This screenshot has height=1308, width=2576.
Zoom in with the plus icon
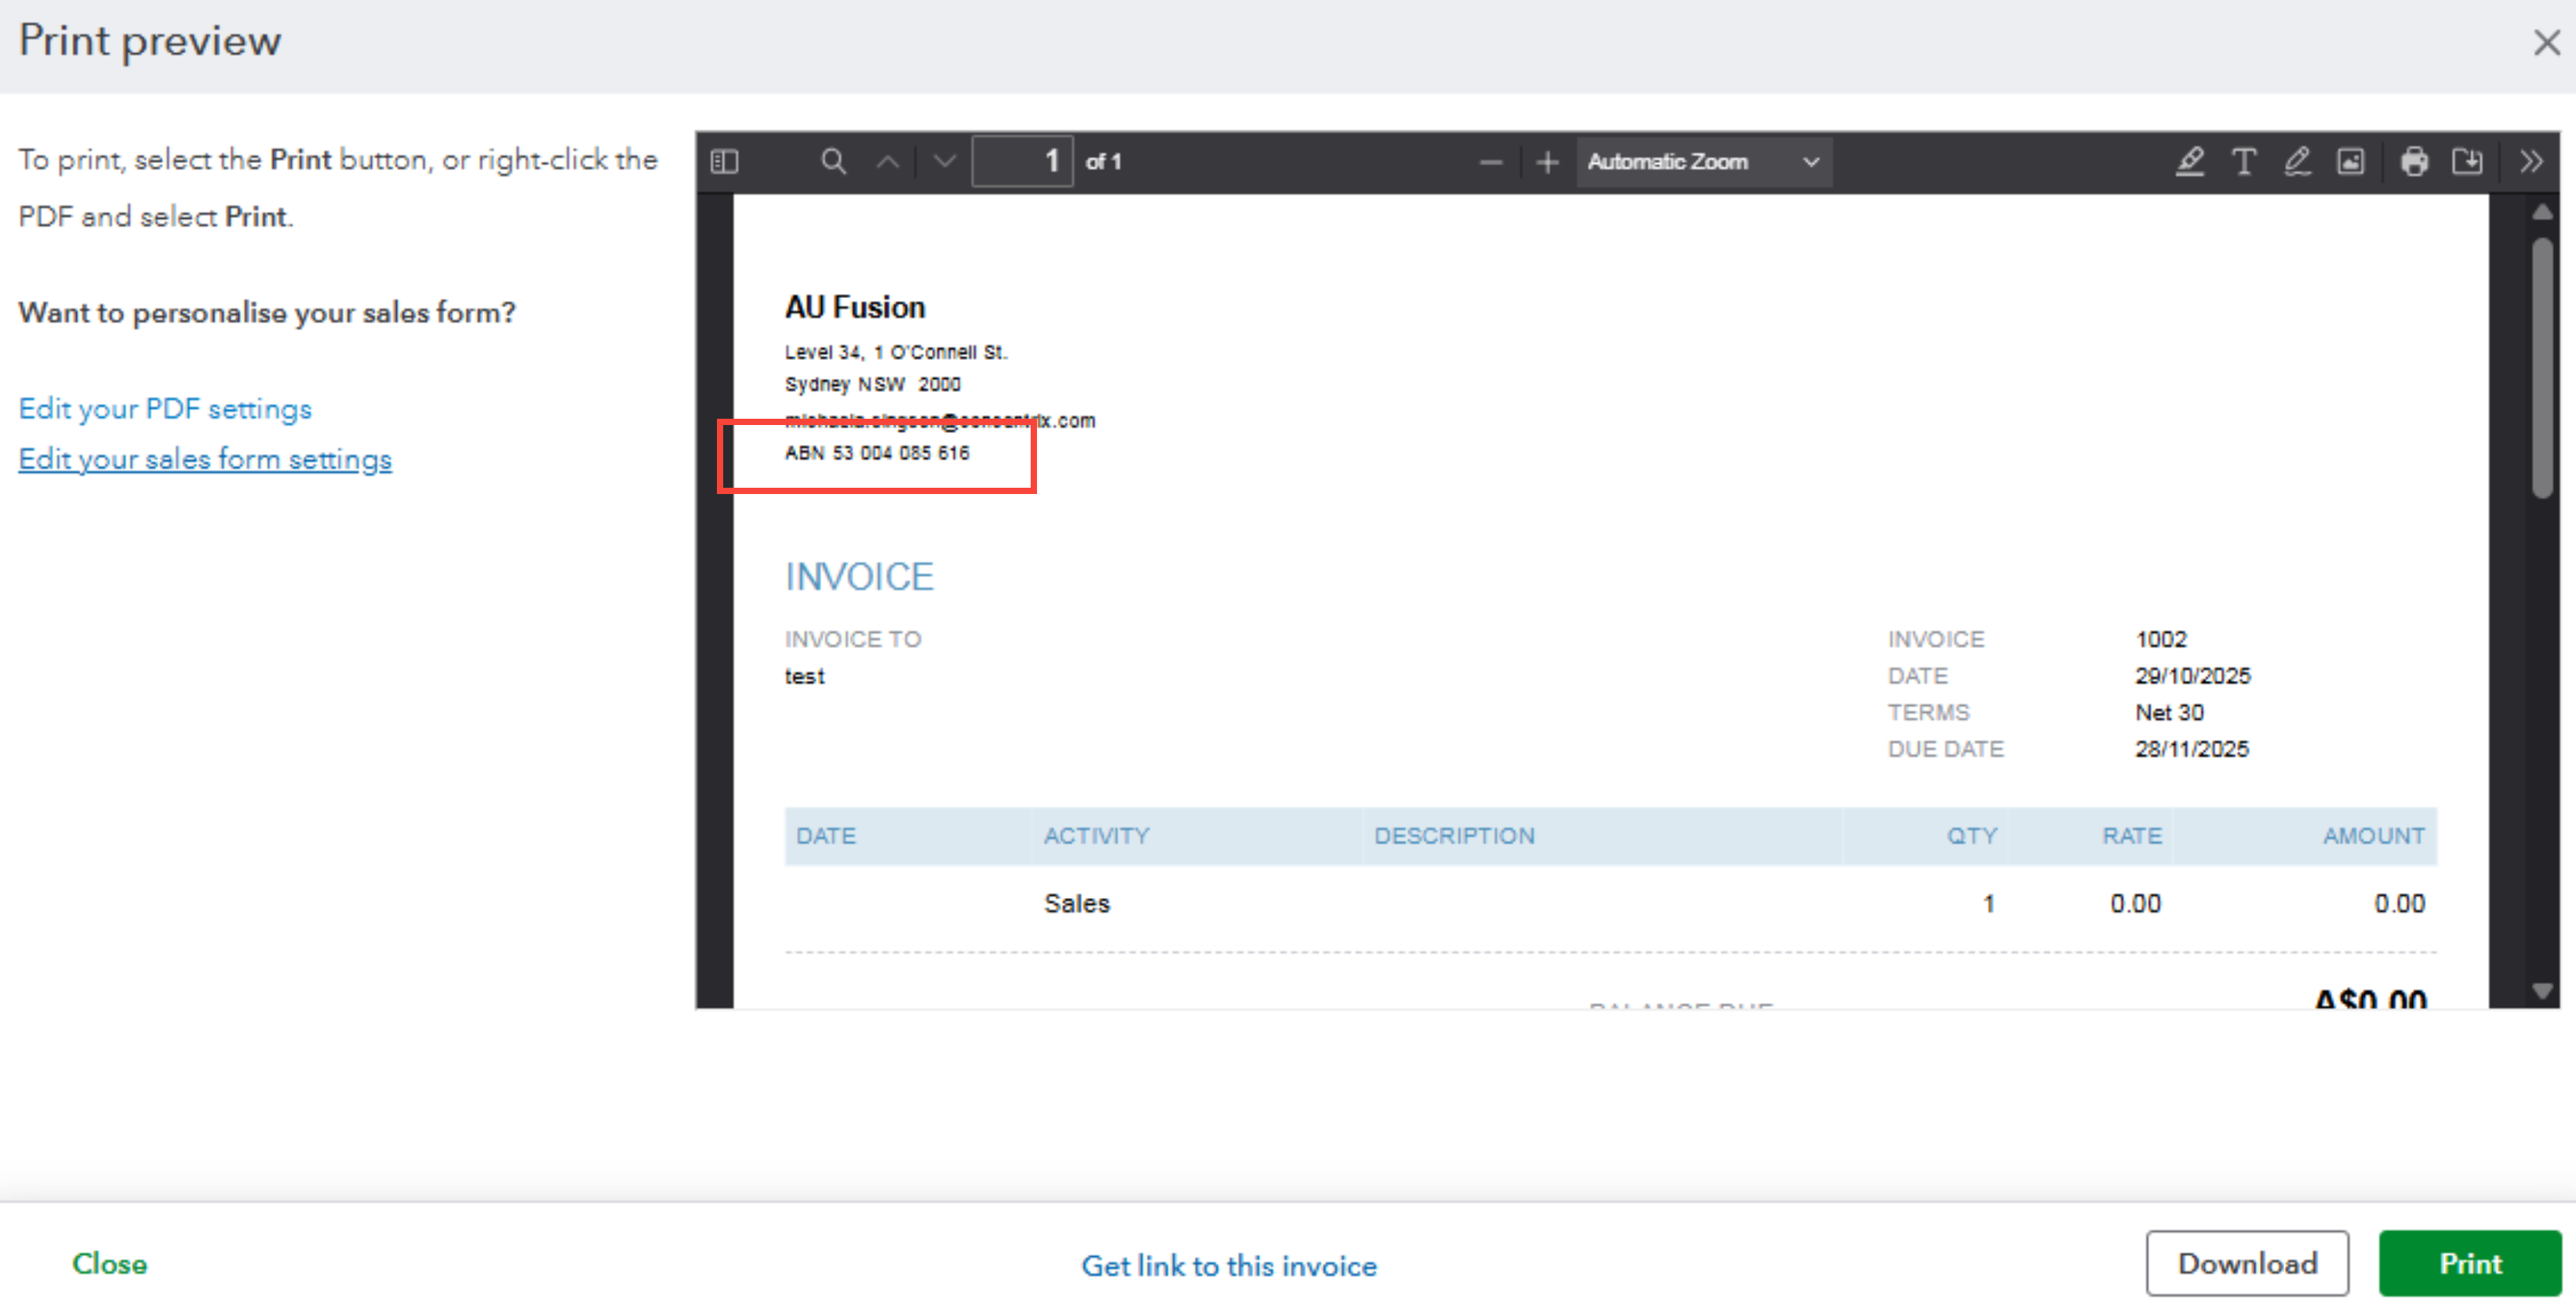(1547, 162)
